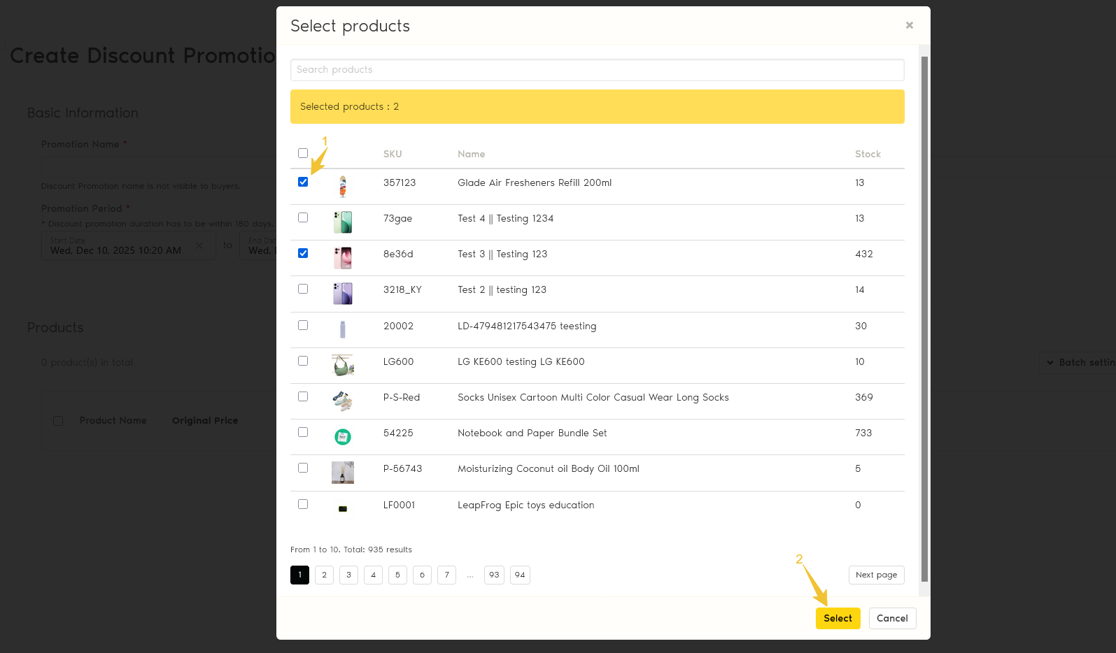The height and width of the screenshot is (653, 1116).
Task: Click the Moisturizing Coconut Oil thumbnail
Action: [343, 473]
